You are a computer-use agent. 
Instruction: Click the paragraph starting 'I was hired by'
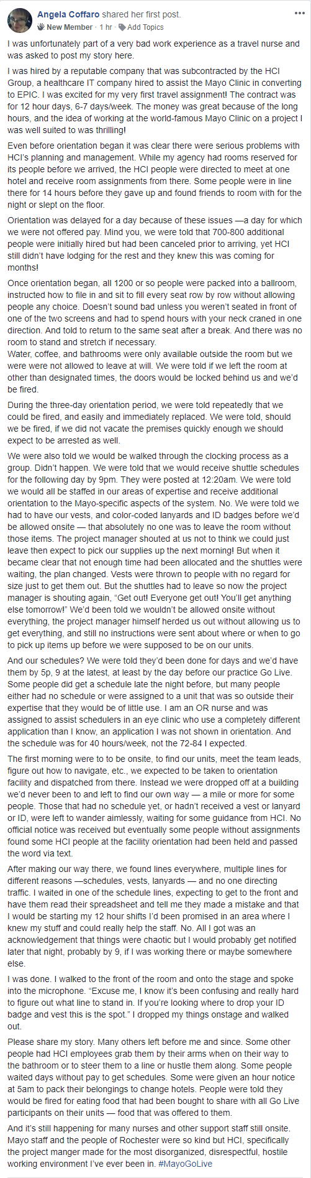155,101
